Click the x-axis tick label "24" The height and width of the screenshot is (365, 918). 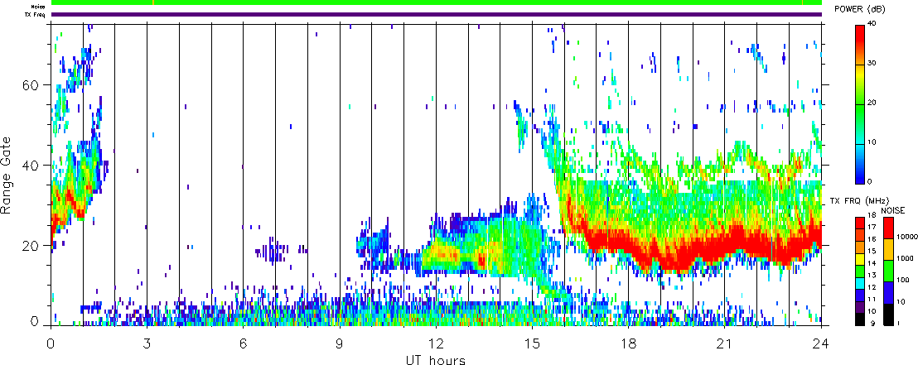tap(821, 343)
